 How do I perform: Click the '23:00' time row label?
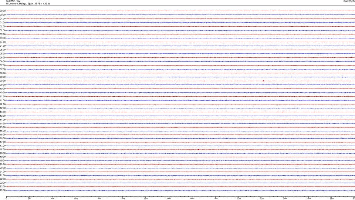tap(3, 187)
